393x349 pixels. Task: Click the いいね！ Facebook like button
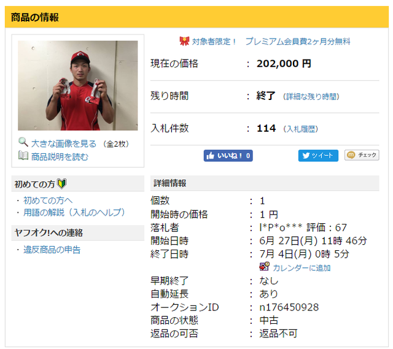pos(228,156)
